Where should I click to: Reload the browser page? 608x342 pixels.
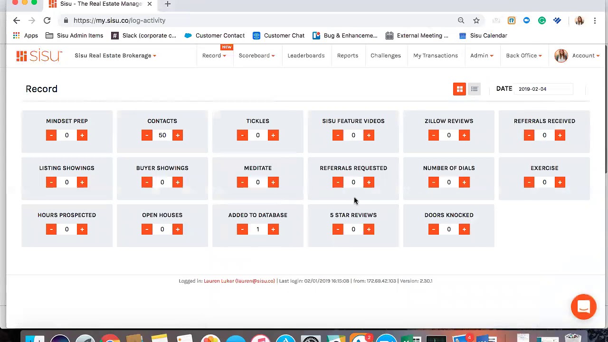click(47, 20)
